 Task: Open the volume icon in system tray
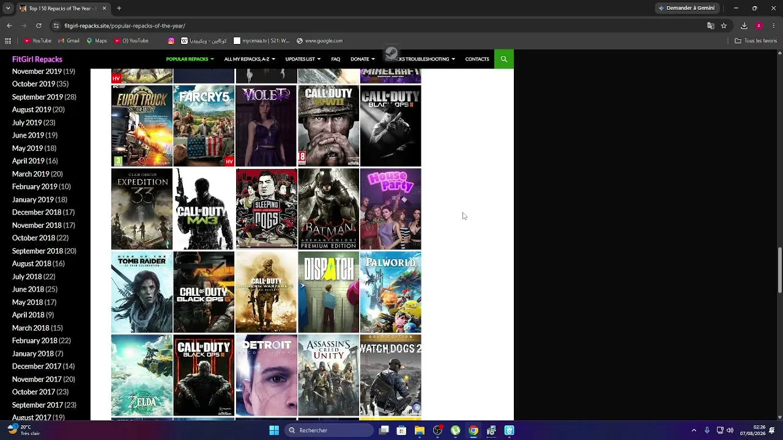pos(730,430)
